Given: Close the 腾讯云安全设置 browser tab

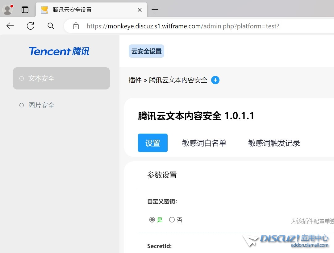Looking at the screenshot, I should point(140,10).
